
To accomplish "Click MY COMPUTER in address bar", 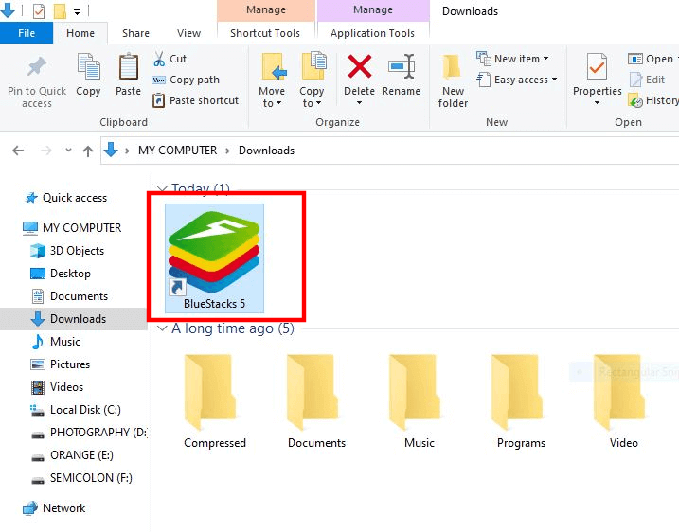I will tap(177, 151).
